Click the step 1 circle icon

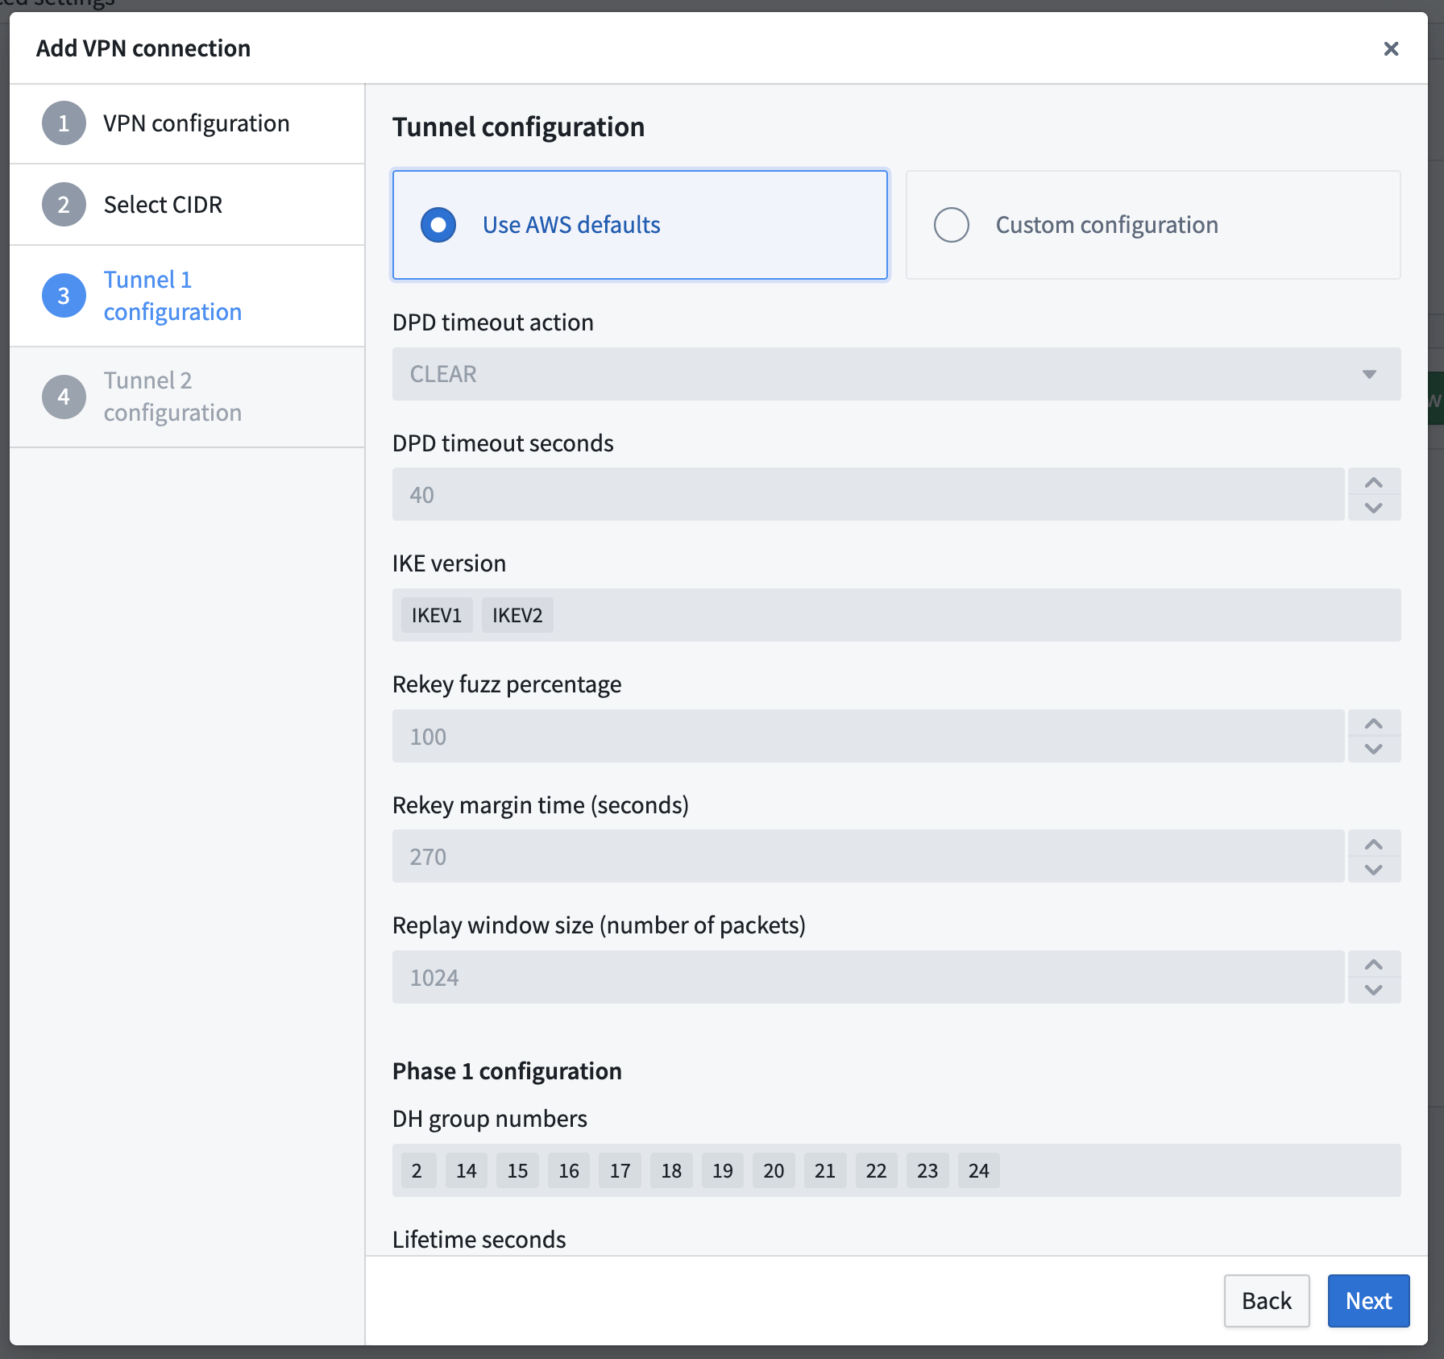click(x=63, y=123)
